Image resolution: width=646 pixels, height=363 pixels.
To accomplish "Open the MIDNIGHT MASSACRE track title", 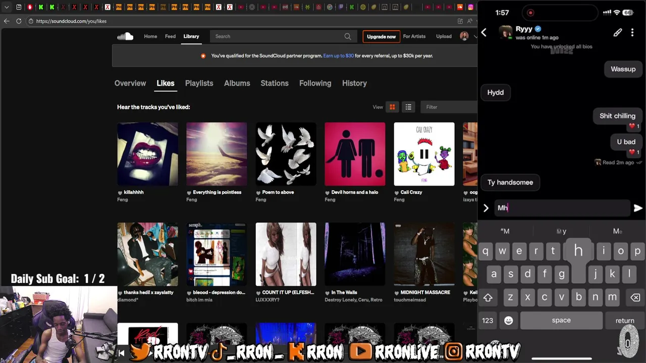I will click(x=425, y=292).
